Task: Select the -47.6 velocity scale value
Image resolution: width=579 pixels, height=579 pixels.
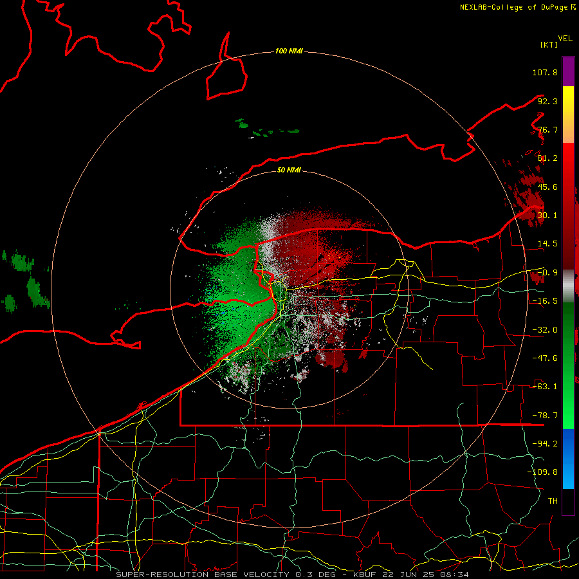Action: coord(545,358)
